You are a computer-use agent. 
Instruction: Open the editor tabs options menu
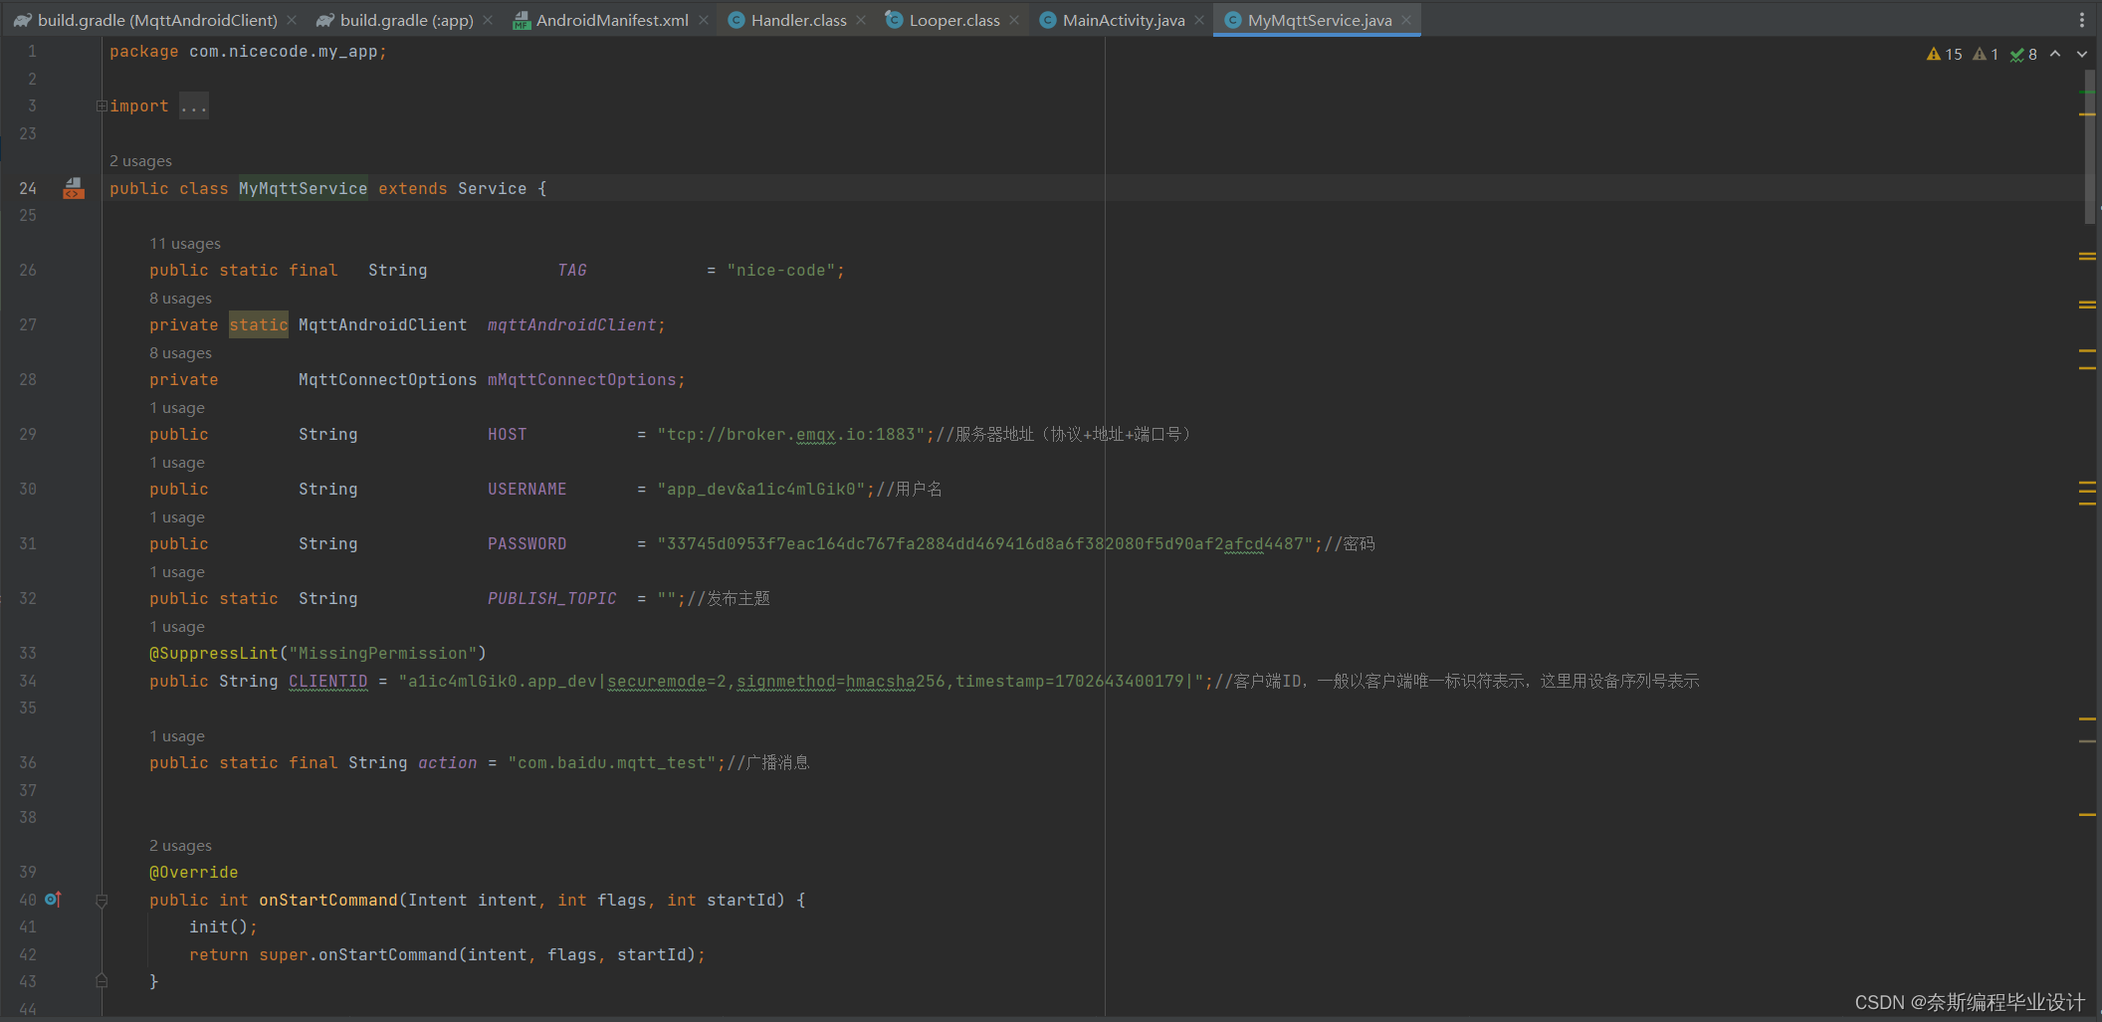coord(2082,20)
